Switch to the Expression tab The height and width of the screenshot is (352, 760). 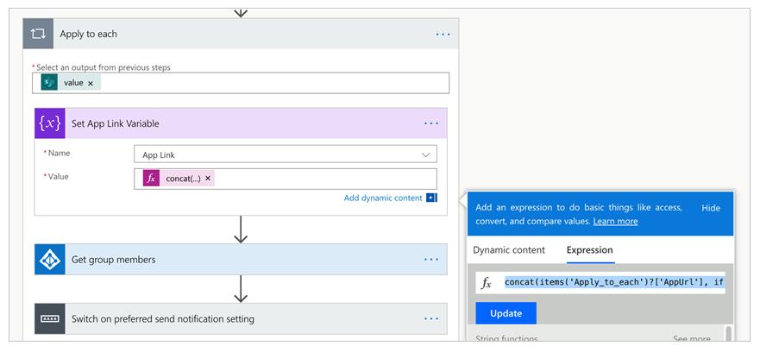(x=589, y=250)
